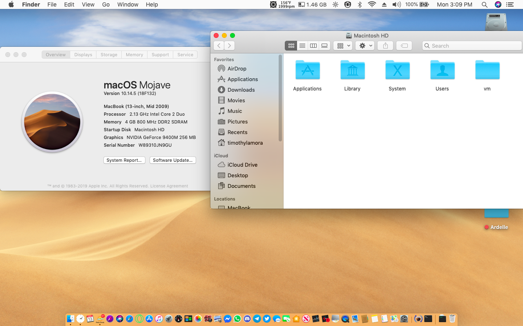
Task: Switch Finder to icon view
Action: tap(291, 46)
